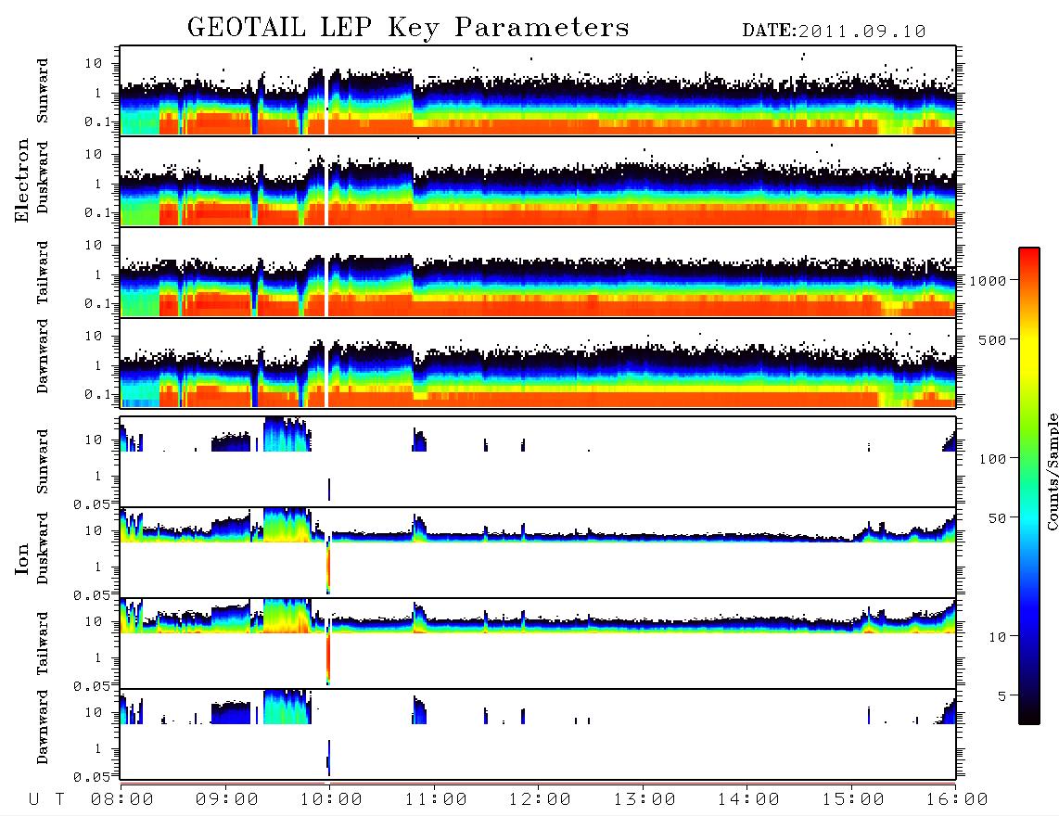Click the 50 value on the colorbar
Screen dimensions: 1059x816
pos(998,518)
